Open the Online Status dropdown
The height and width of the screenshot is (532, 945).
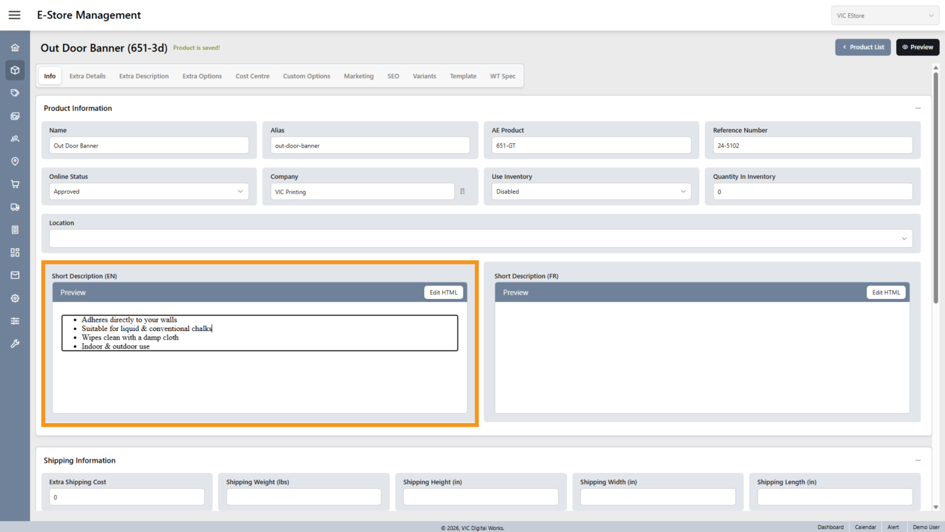[148, 191]
